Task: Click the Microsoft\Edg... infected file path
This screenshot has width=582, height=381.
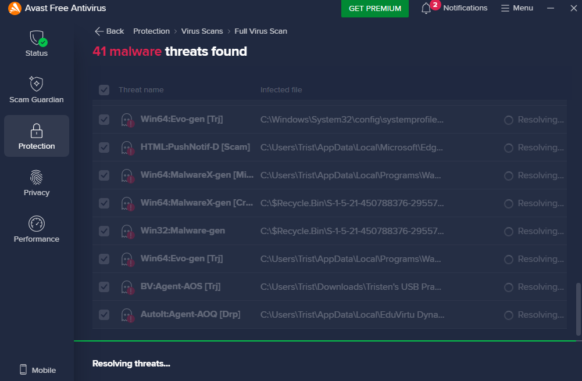Action: point(352,148)
